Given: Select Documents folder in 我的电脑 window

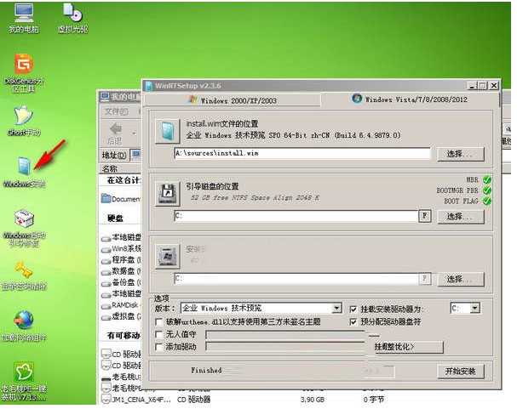Looking at the screenshot, I should tap(121, 199).
